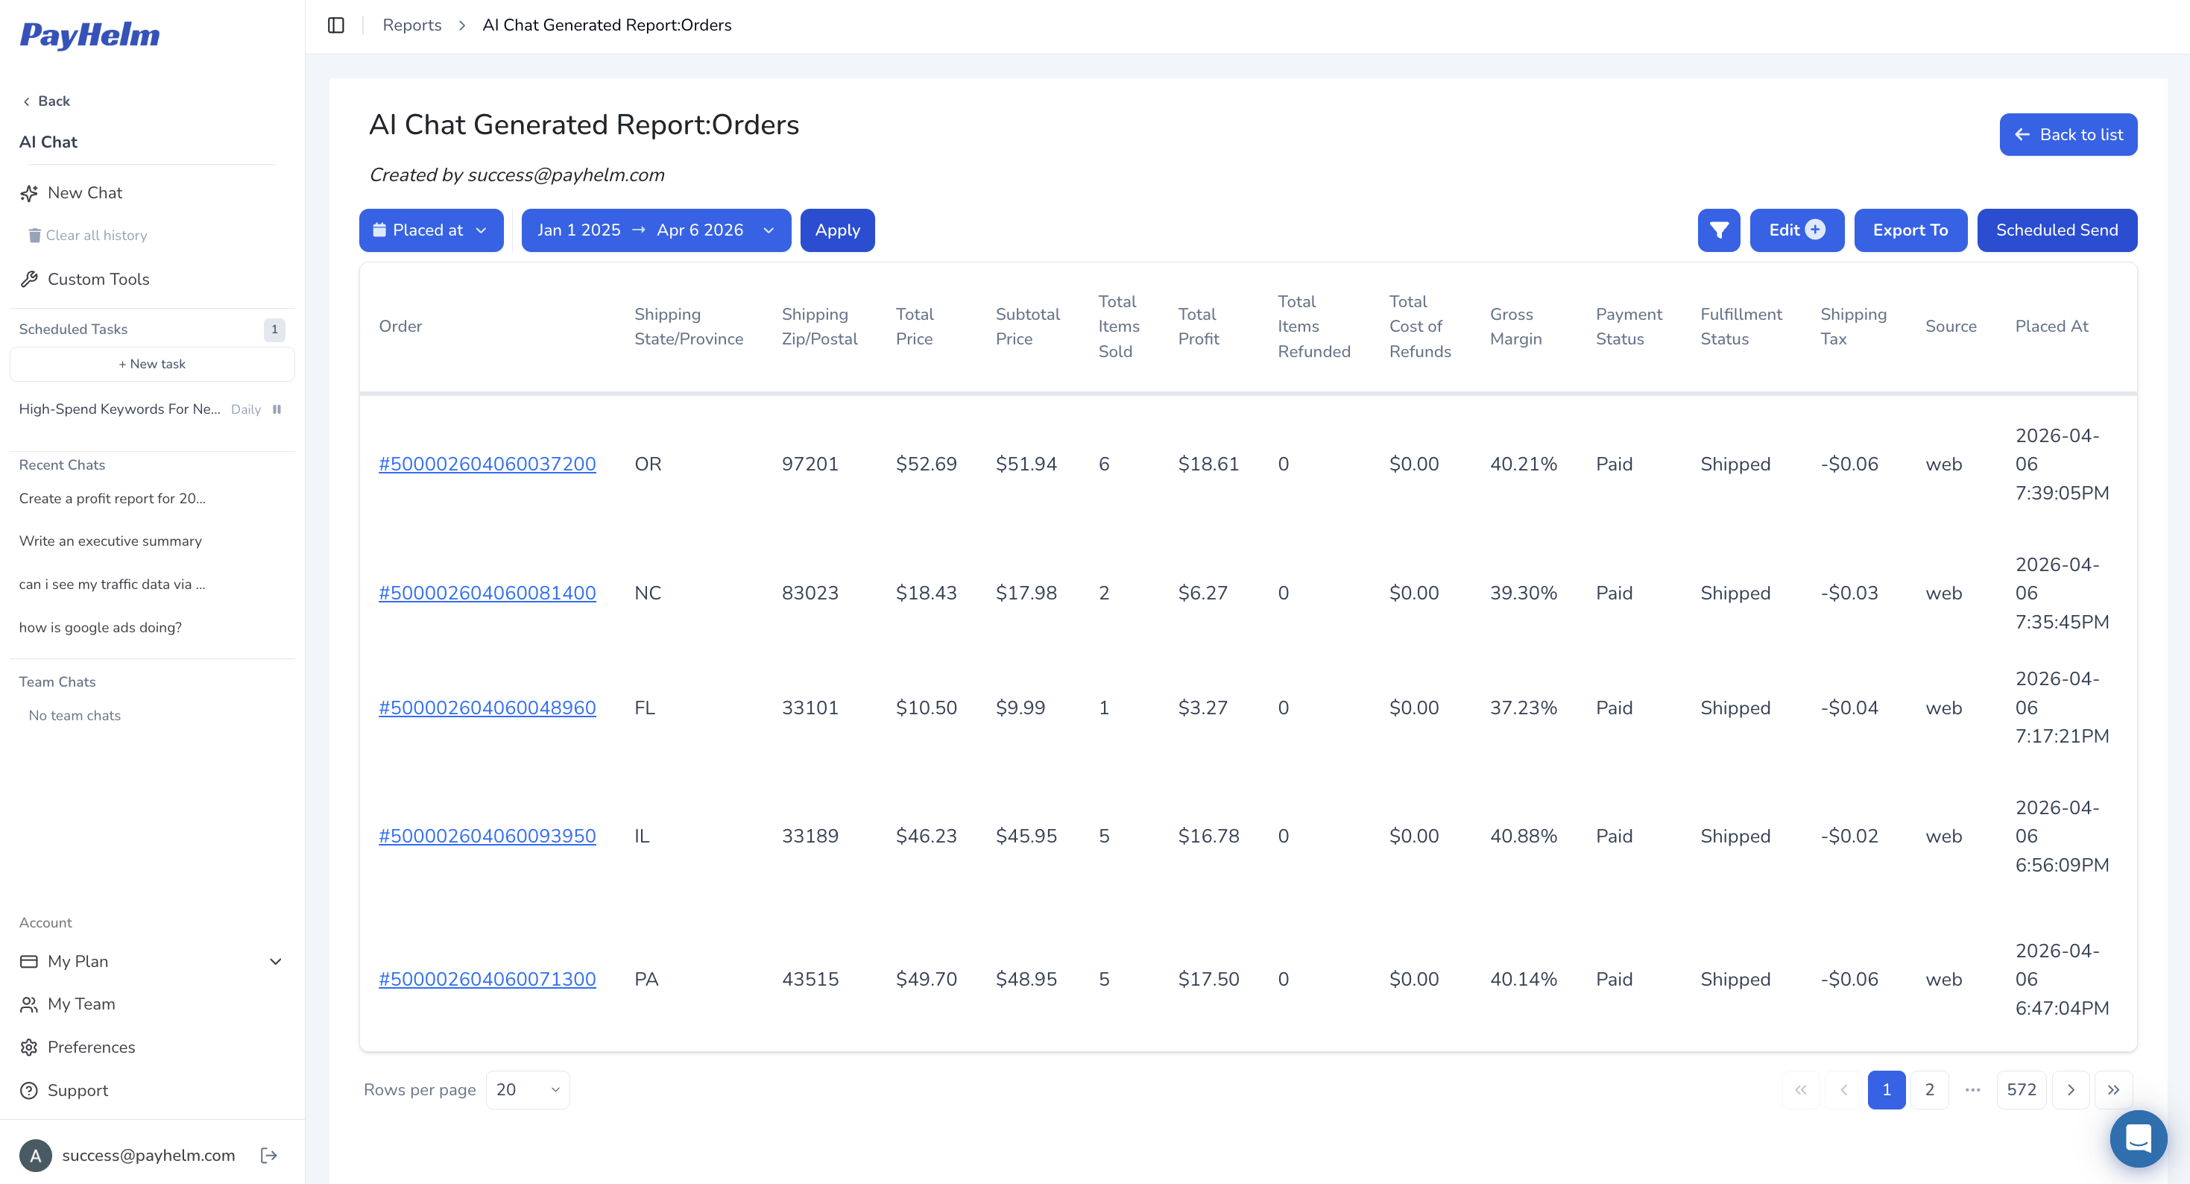
Task: Click the previous page arrow icon
Action: 1843,1089
